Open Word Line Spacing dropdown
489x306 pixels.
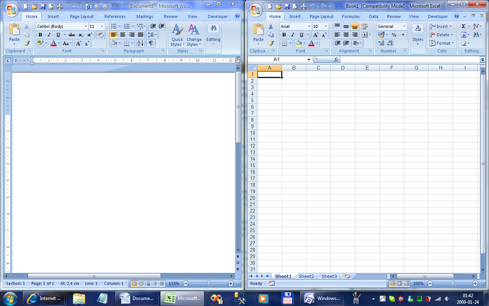[x=152, y=35]
